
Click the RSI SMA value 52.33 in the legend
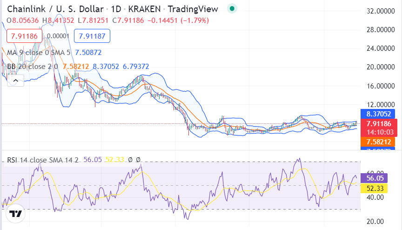tap(114, 160)
